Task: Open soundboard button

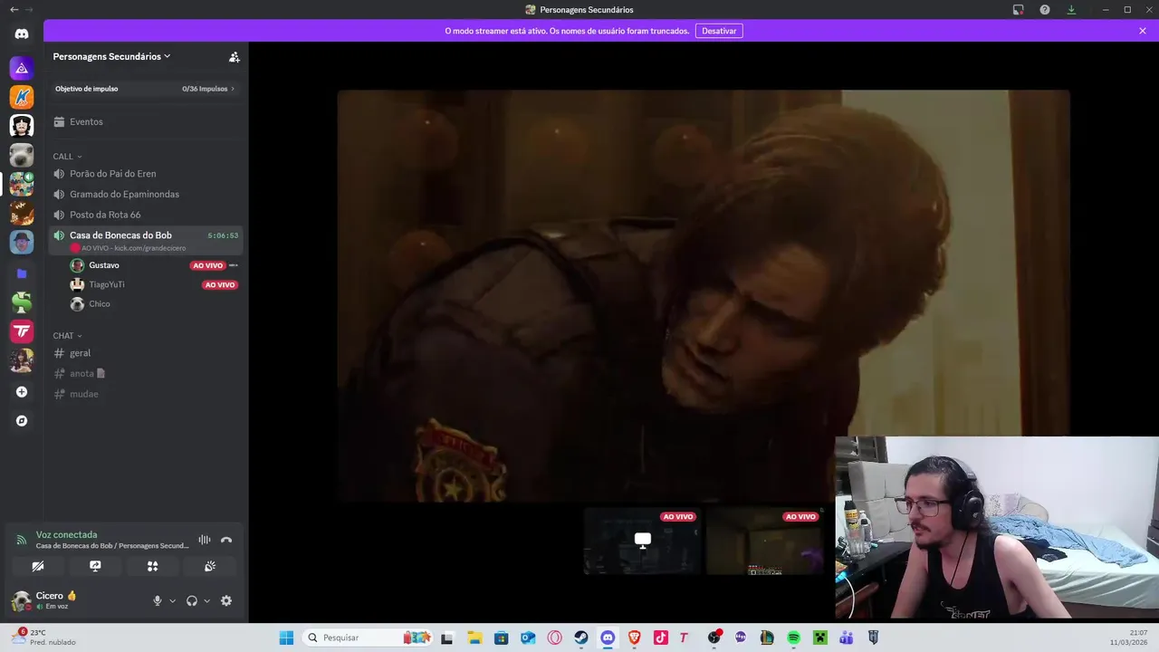Action: (210, 566)
